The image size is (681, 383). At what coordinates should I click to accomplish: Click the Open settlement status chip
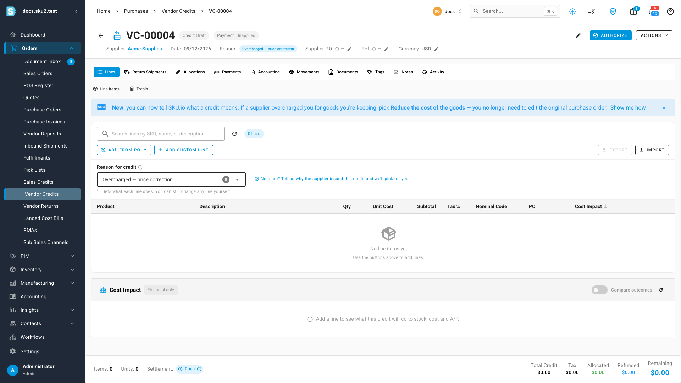coord(189,369)
